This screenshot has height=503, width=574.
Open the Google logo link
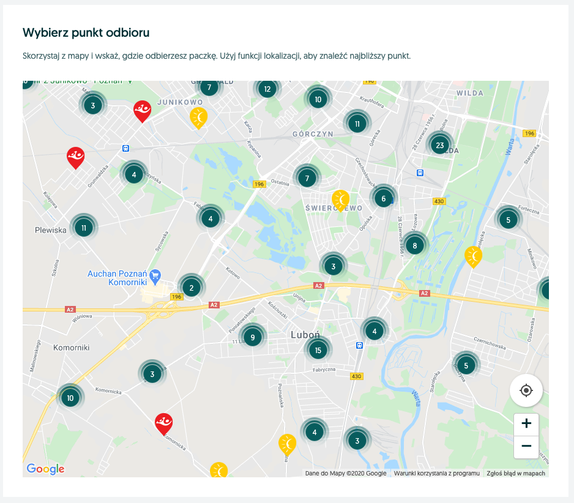click(45, 469)
